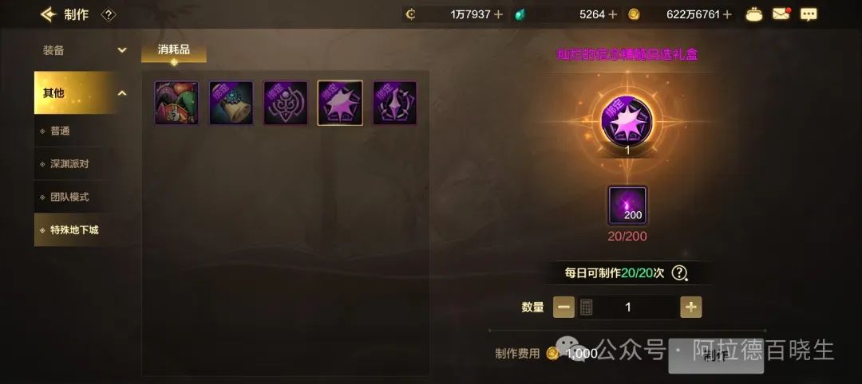Open the 团队模式 subcategory

click(69, 197)
